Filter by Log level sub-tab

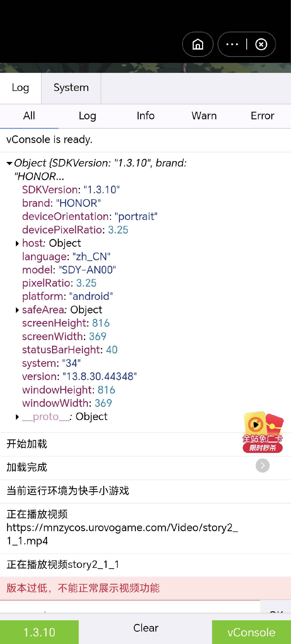click(87, 116)
